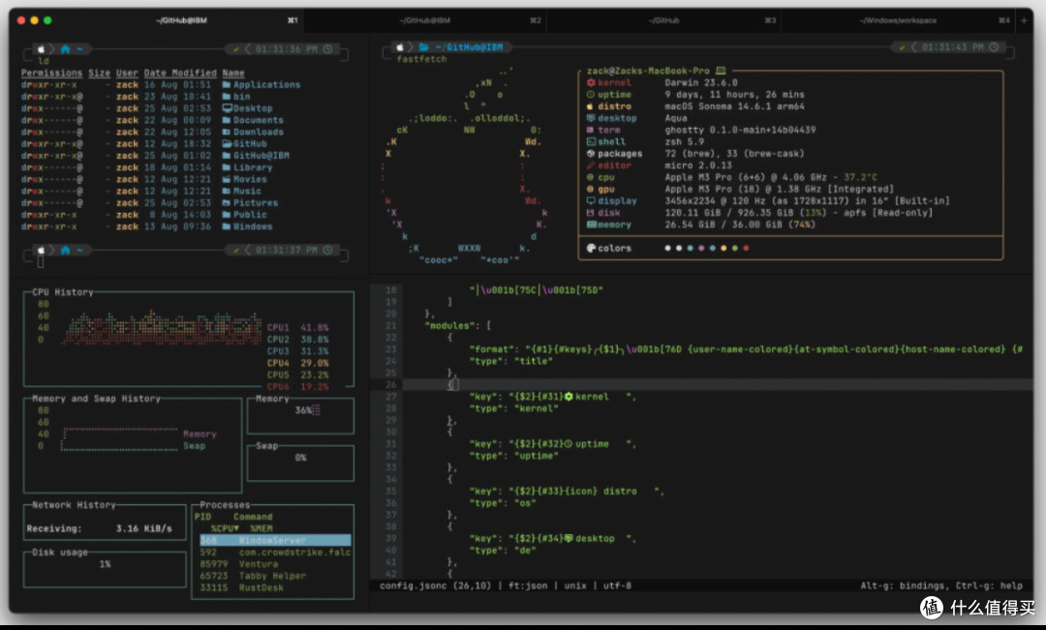1046x630 pixels.
Task: Click the home icon in the 01:31:36 PM prompt
Action: (x=66, y=49)
